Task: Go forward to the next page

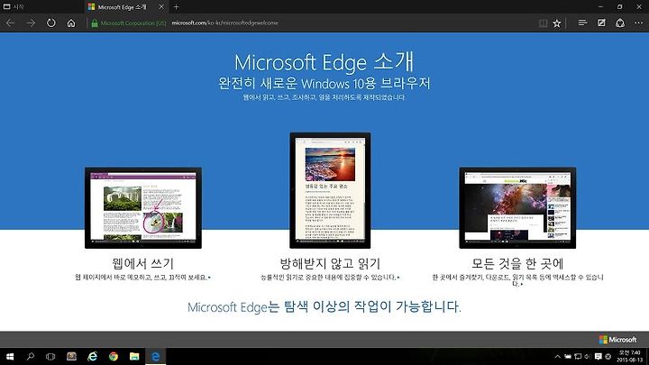Action: pos(31,23)
